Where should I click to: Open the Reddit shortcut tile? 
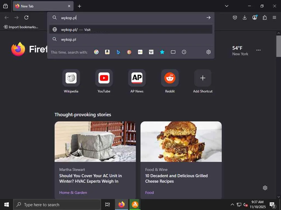click(x=170, y=81)
